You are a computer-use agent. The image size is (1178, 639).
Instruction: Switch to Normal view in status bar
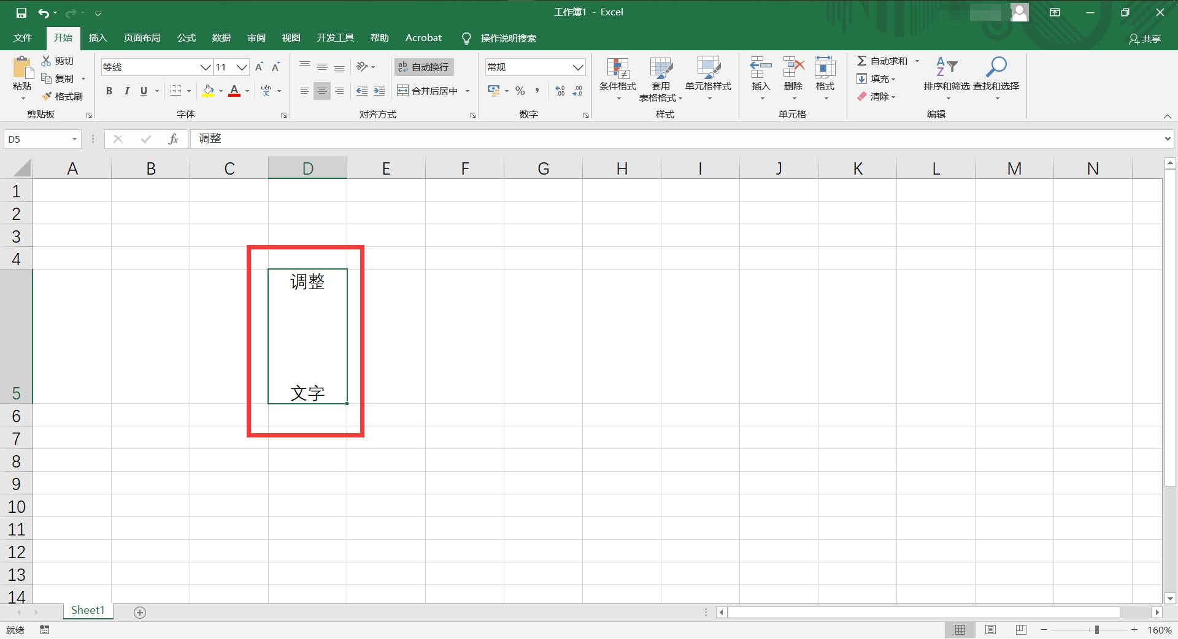(x=960, y=630)
